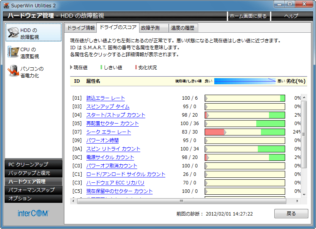Click the 属性名 column header
Viewport: 316px width, 229px height.
click(93, 81)
